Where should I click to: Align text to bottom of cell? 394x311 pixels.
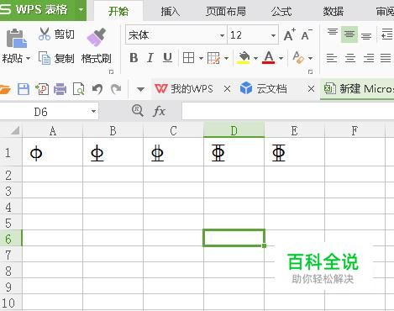tap(366, 35)
